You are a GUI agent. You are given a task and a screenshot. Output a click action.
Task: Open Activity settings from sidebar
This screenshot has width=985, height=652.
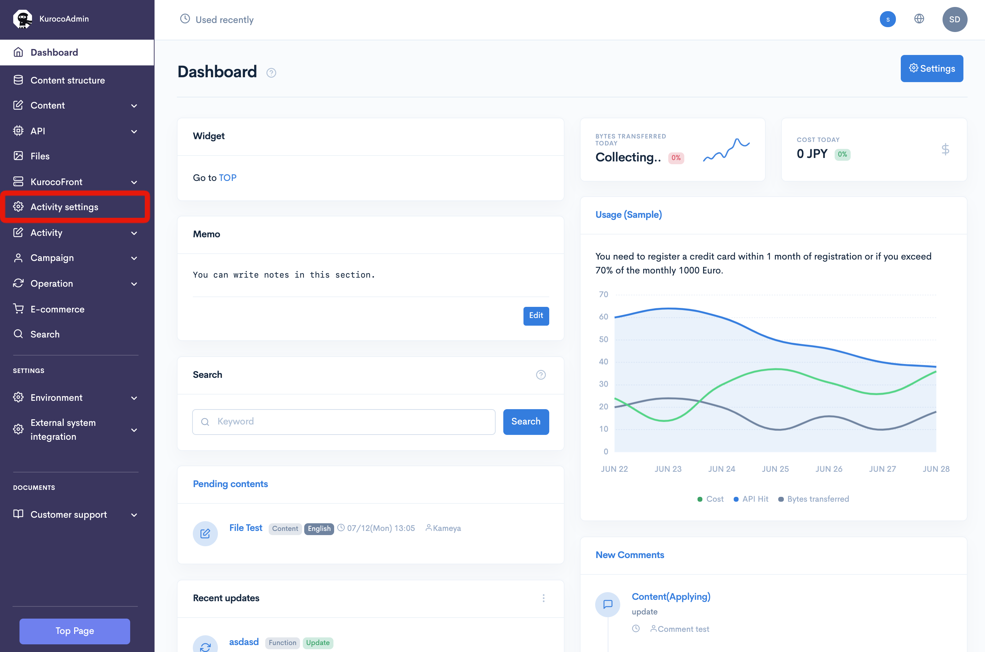click(64, 207)
